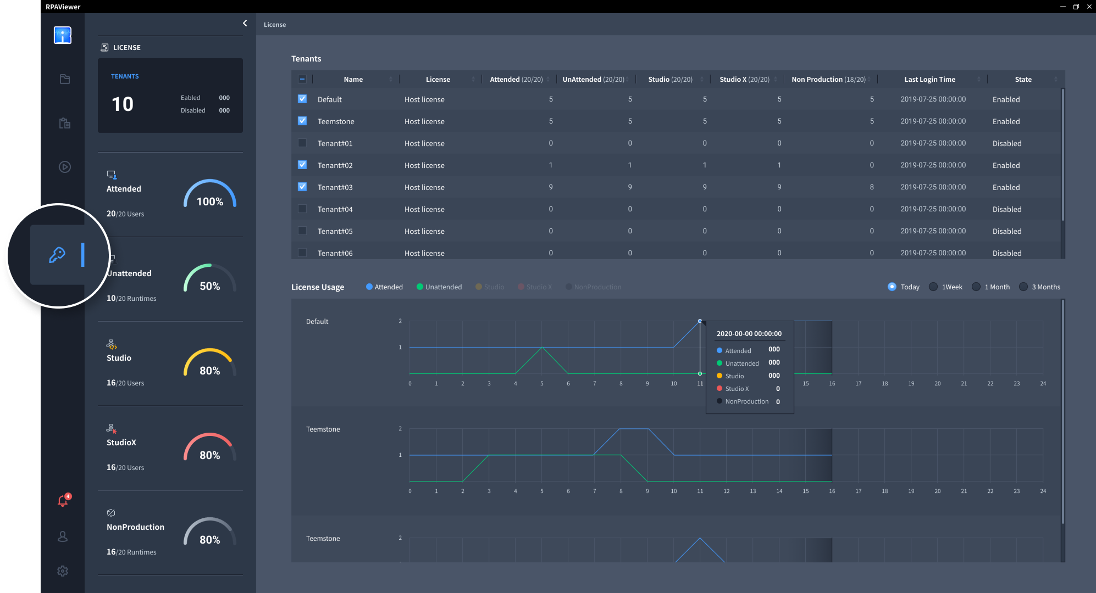Click the License Usage chart scrollbar
The width and height of the screenshot is (1096, 593).
[1062, 412]
